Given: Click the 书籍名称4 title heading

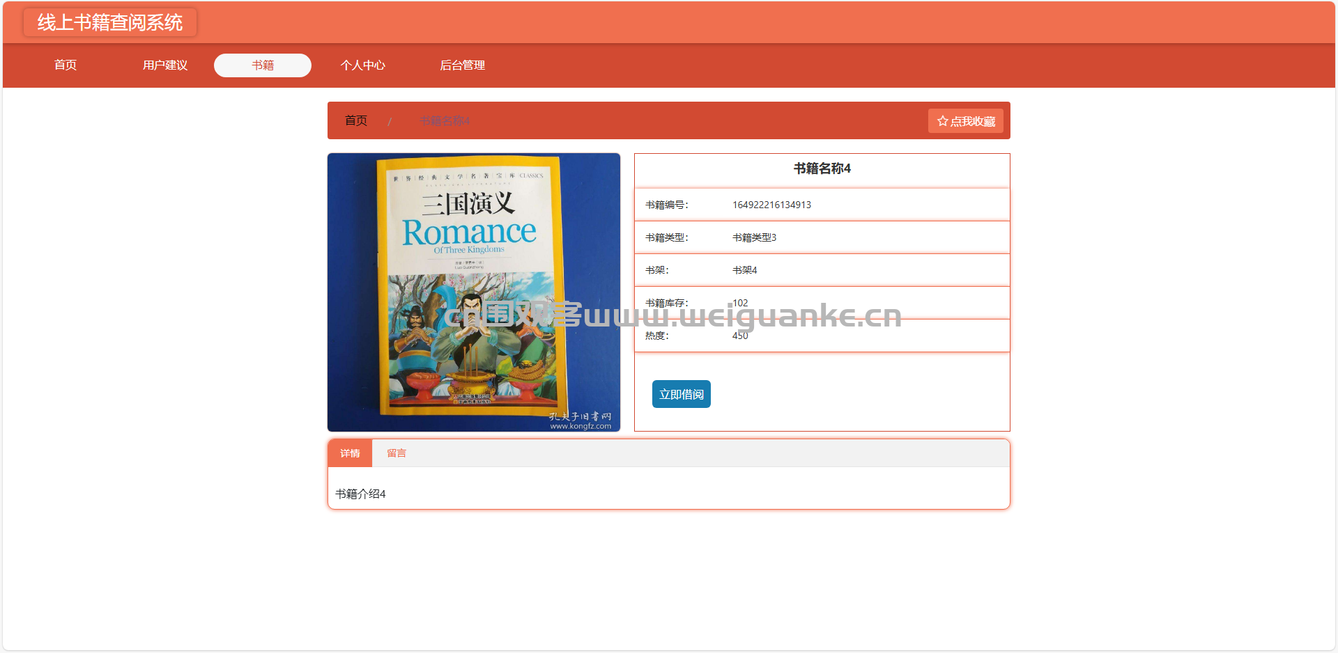Looking at the screenshot, I should pyautogui.click(x=822, y=168).
